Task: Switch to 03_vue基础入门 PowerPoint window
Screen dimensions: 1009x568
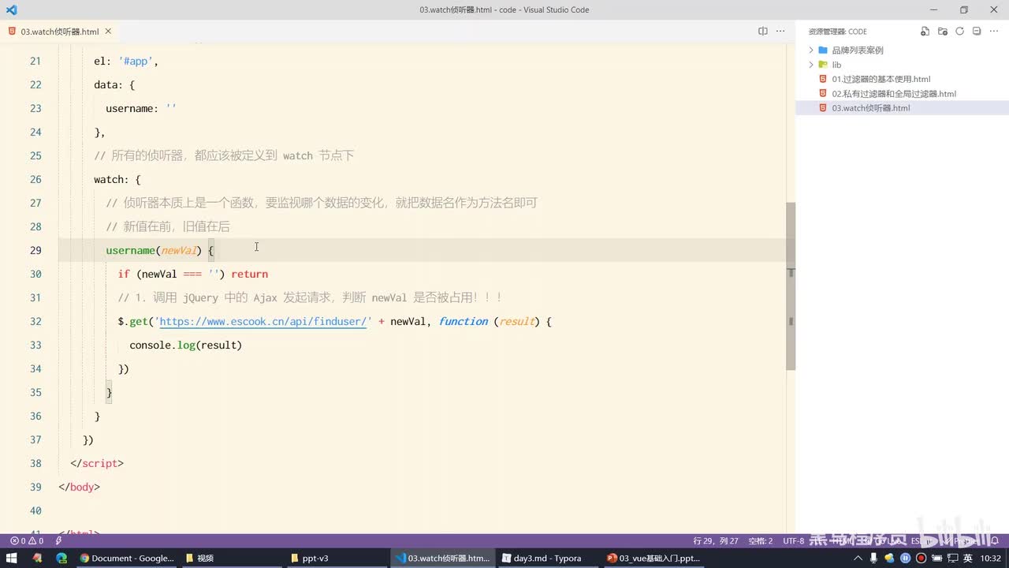Action: point(653,558)
